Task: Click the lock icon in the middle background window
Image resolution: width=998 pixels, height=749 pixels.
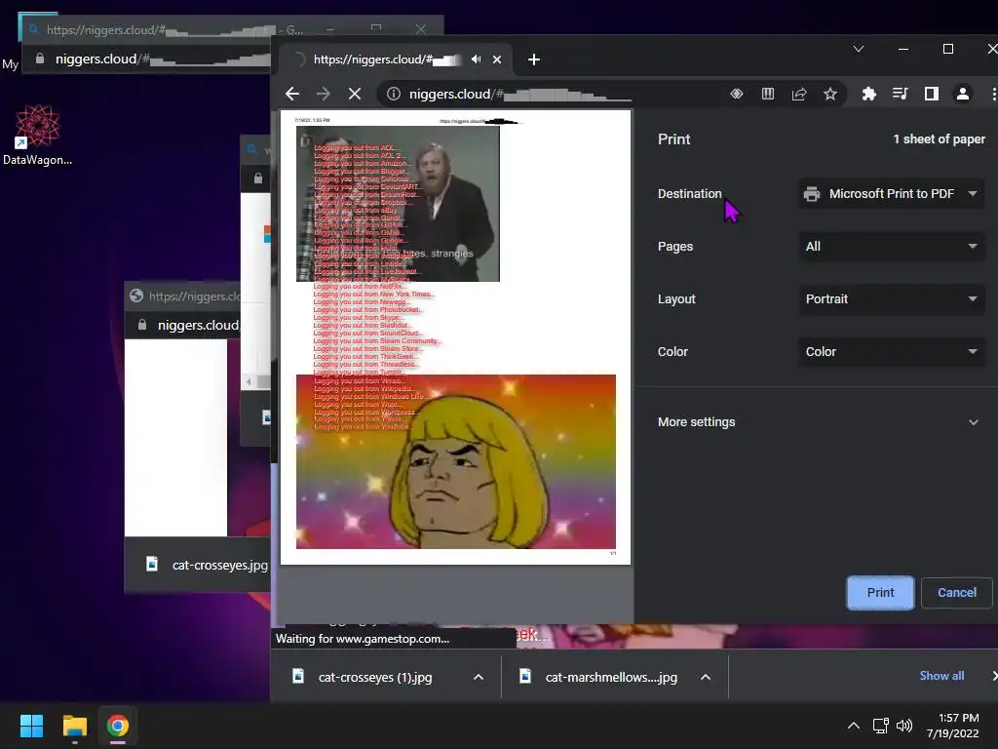Action: click(257, 177)
